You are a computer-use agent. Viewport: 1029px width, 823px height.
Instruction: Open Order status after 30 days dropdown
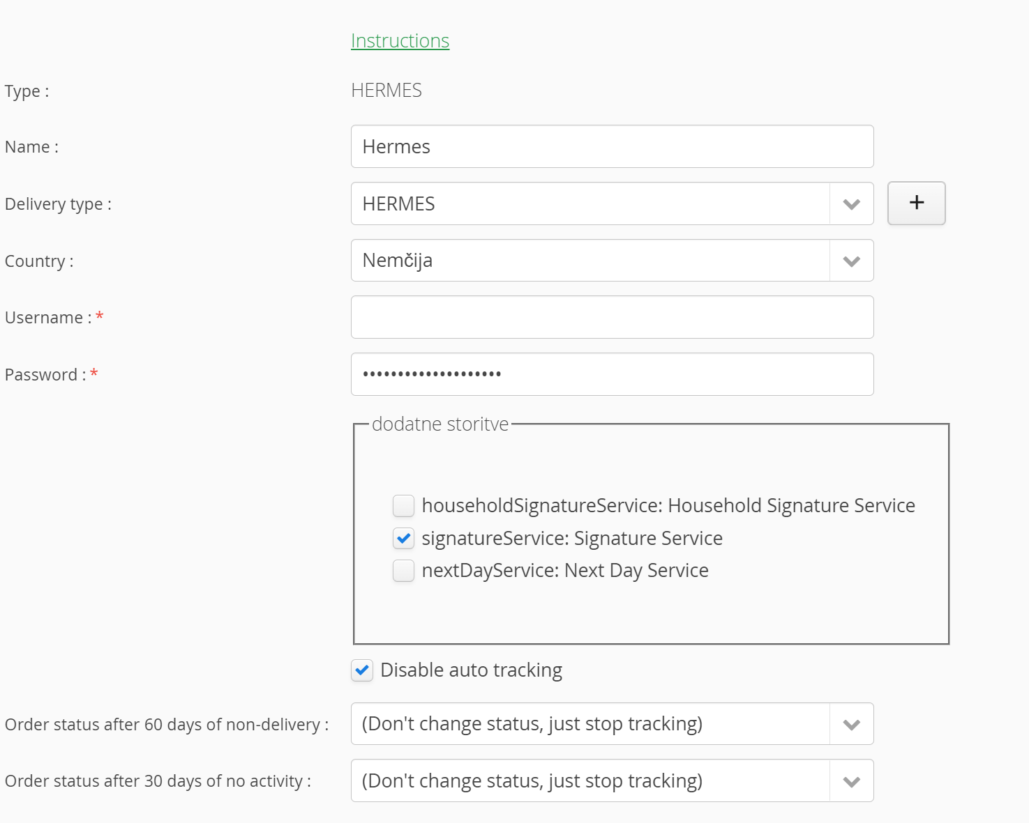tap(612, 780)
